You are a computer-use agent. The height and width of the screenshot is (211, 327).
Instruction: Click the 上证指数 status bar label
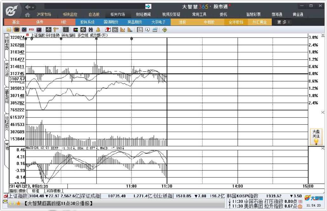(x=18, y=196)
